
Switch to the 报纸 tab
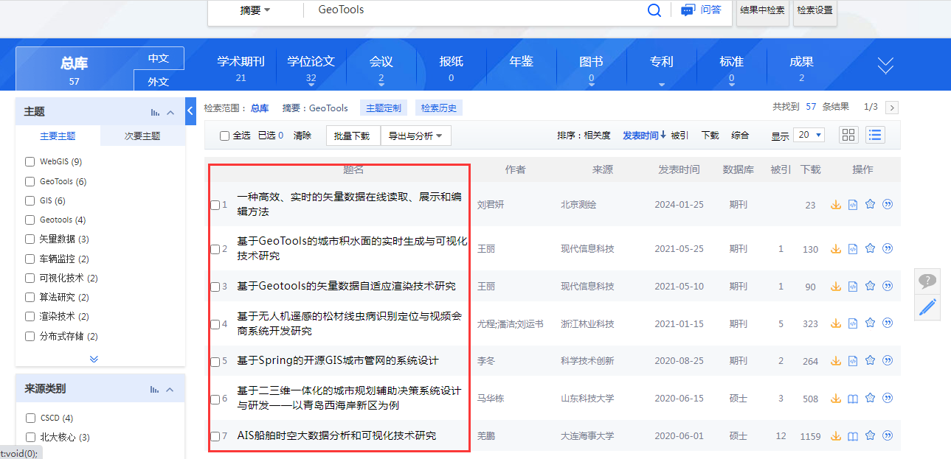(x=451, y=68)
